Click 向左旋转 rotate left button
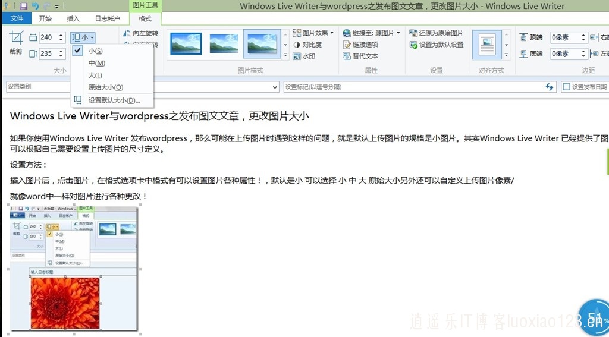 coord(140,33)
